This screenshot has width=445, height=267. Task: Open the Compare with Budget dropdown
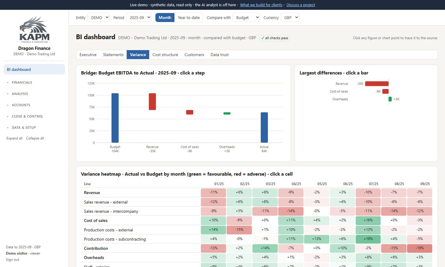pos(246,17)
